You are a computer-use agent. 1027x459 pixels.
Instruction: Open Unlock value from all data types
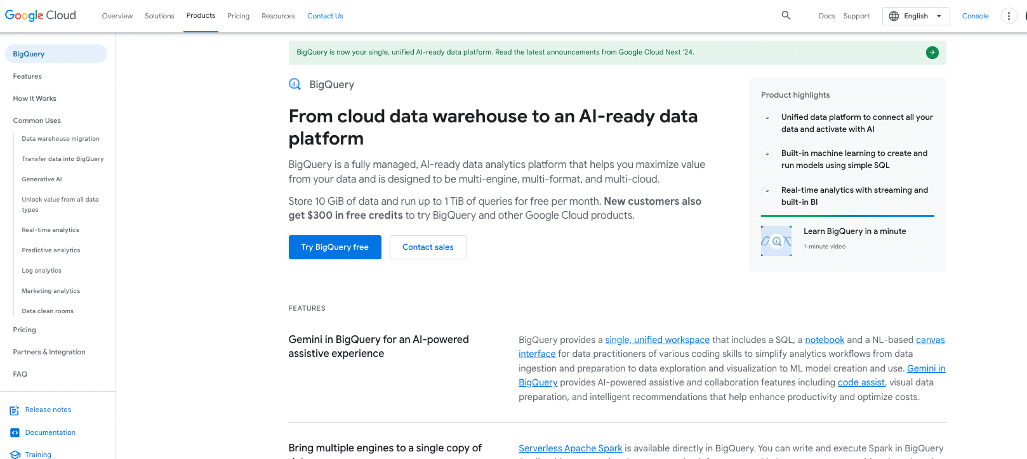coord(60,204)
